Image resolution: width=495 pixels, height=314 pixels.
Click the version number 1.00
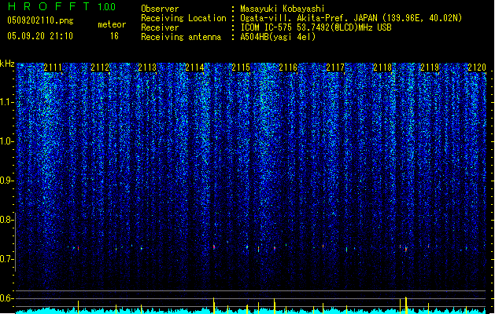107,7
